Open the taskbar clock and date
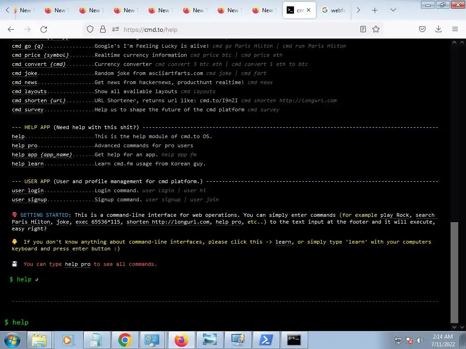 point(443,340)
